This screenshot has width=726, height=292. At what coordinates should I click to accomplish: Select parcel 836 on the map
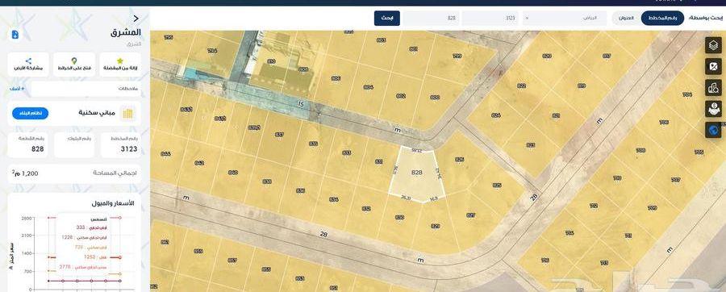tap(301, 190)
